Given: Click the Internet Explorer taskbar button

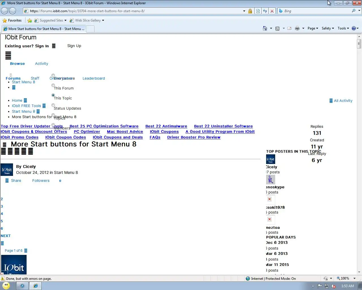Looking at the screenshot, I should [x=36, y=286].
